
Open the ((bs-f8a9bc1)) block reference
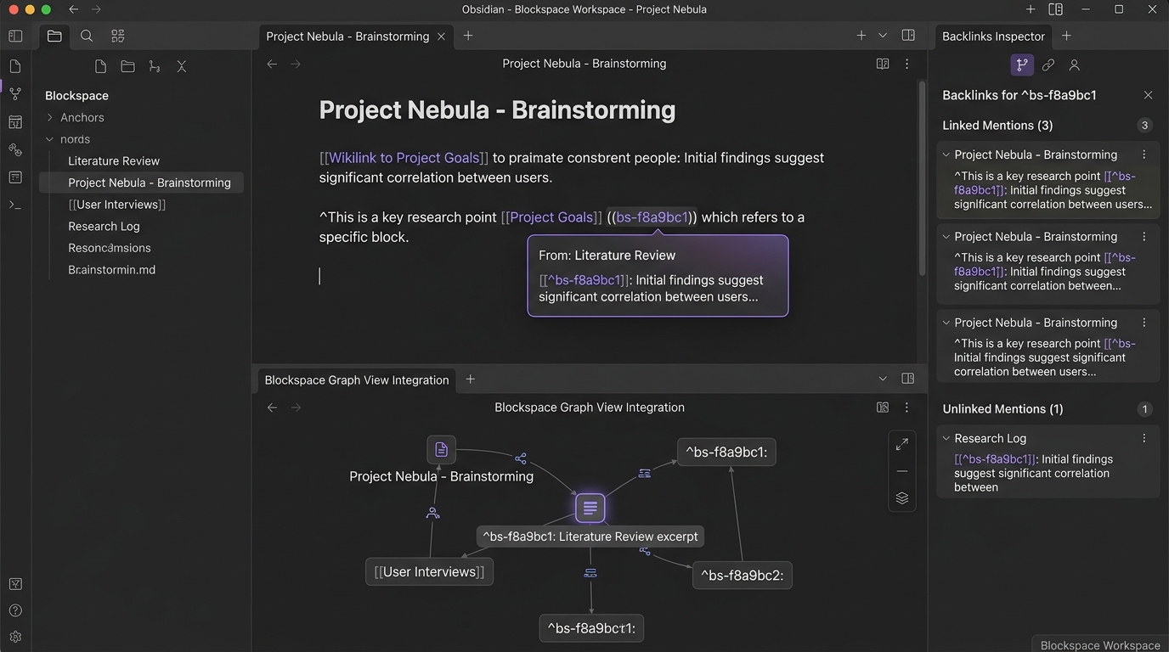pyautogui.click(x=652, y=217)
